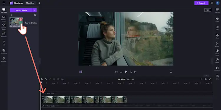
Task: Open the account profile avatar
Action: pyautogui.click(x=217, y=3)
